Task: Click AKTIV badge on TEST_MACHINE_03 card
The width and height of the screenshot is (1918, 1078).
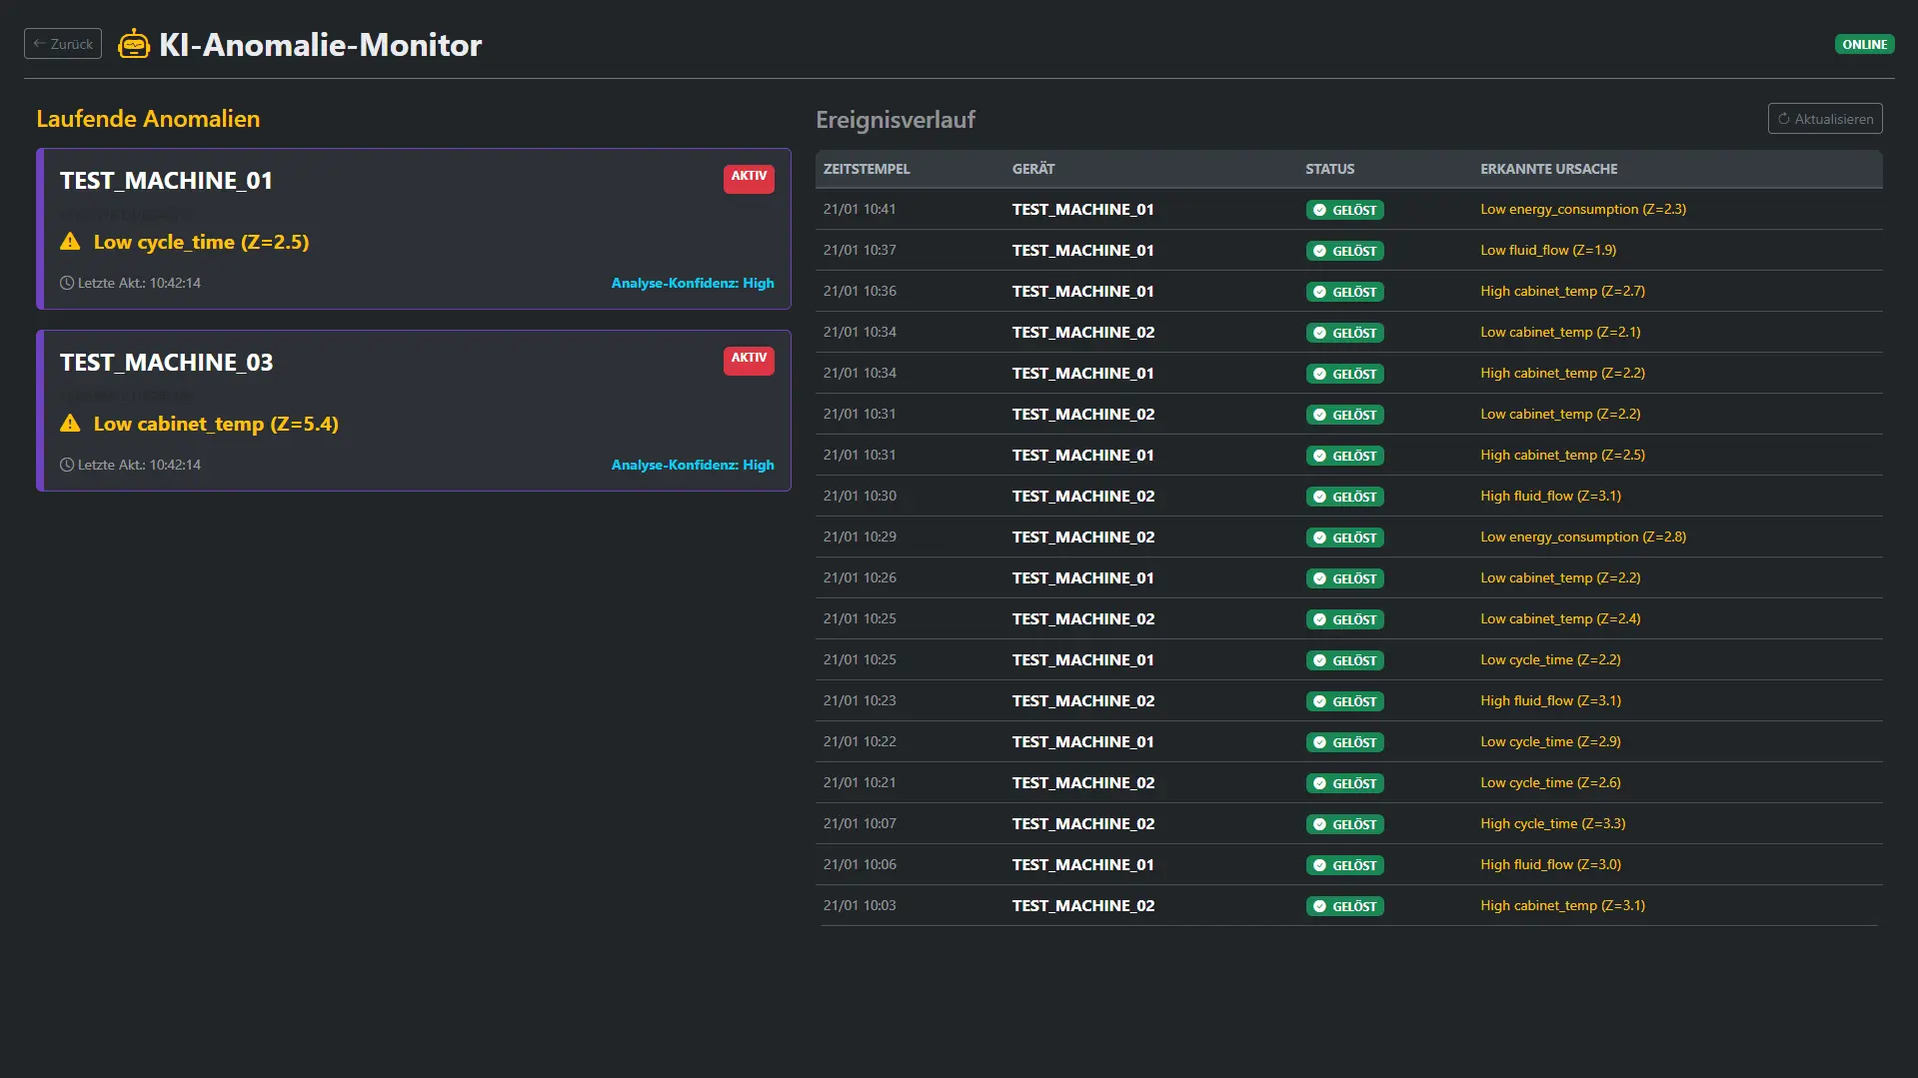Action: [x=749, y=359]
